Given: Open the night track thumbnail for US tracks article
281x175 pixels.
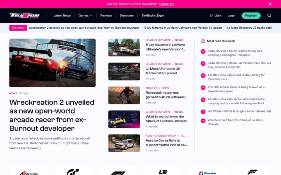Looking at the screenshot, I should (x=124, y=72).
